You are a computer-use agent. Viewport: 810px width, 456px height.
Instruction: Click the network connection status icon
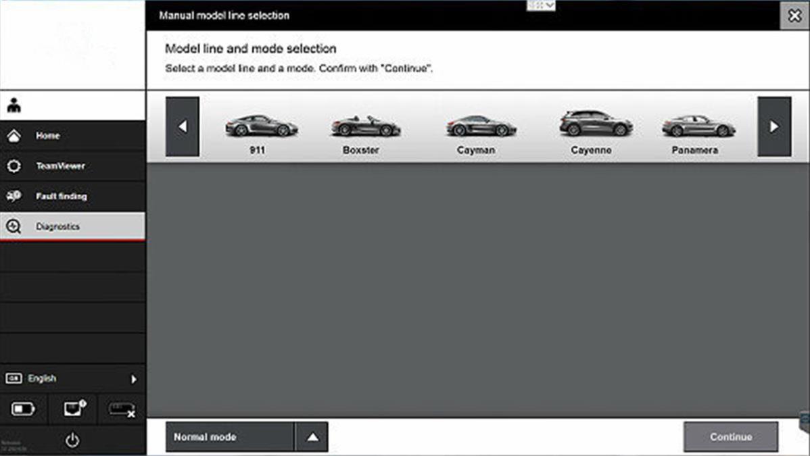[74, 408]
